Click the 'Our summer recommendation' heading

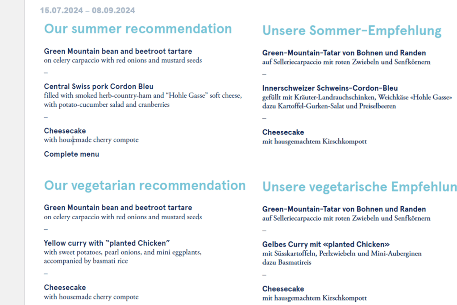tap(138, 29)
